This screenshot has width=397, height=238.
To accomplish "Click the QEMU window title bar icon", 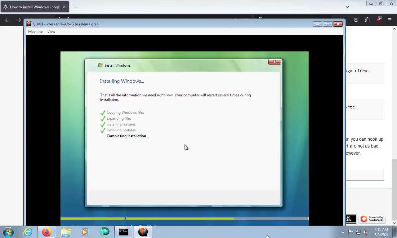I will tap(29, 24).
